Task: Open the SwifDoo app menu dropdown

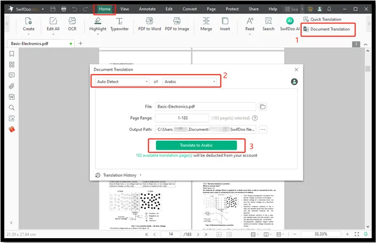Action: tap(42, 9)
